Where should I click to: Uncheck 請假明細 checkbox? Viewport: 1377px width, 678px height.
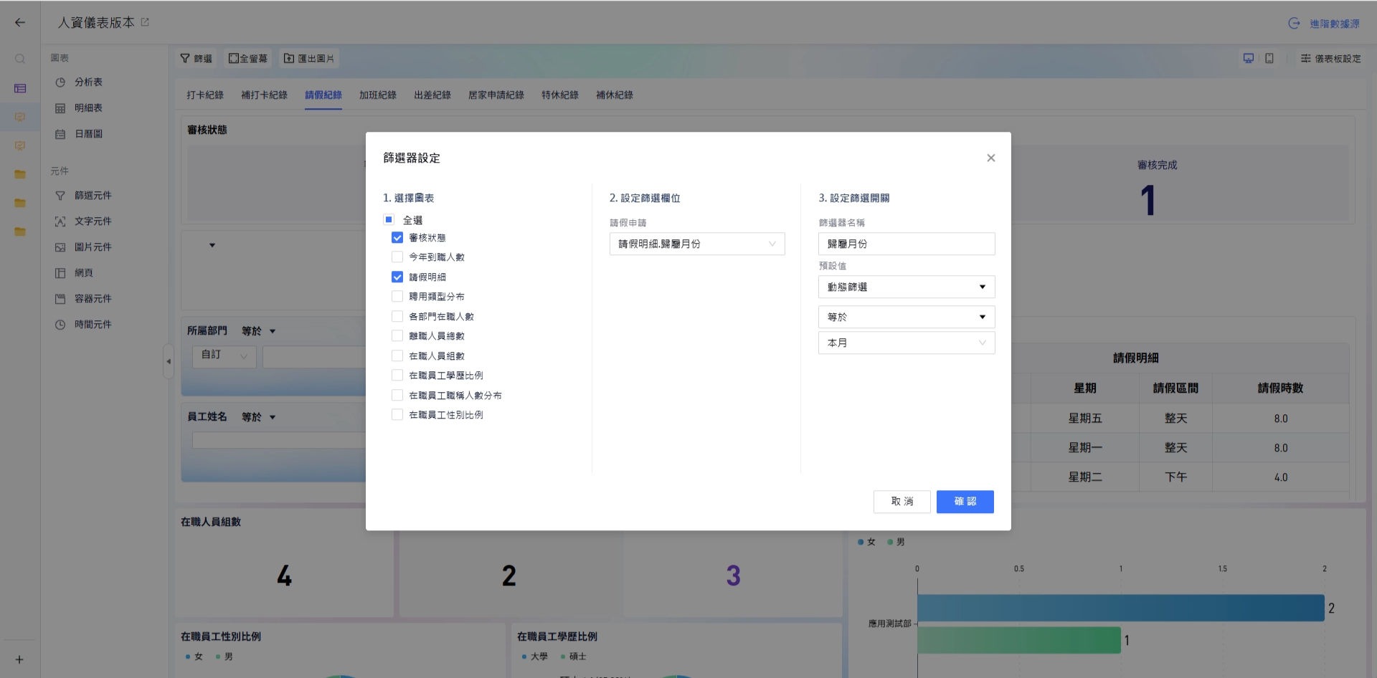pyautogui.click(x=397, y=277)
